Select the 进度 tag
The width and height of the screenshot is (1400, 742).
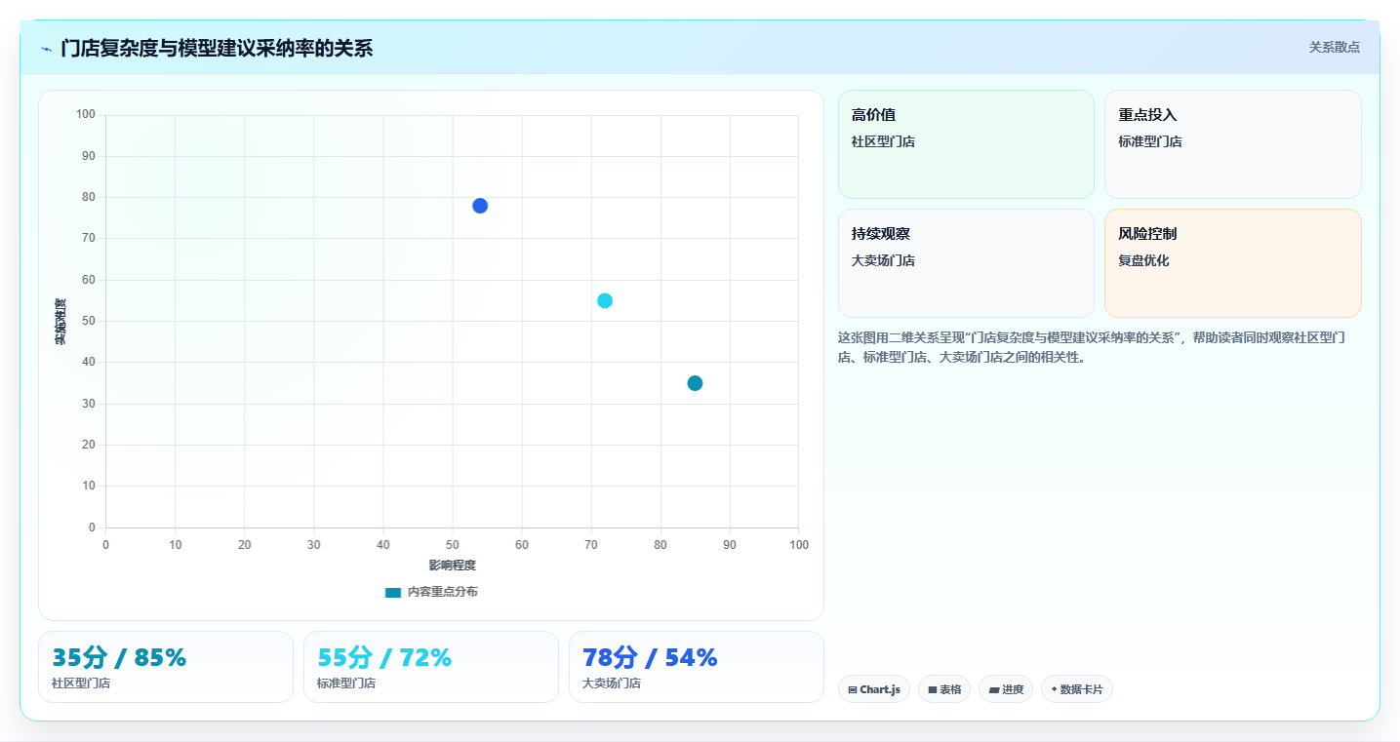[x=1006, y=689]
